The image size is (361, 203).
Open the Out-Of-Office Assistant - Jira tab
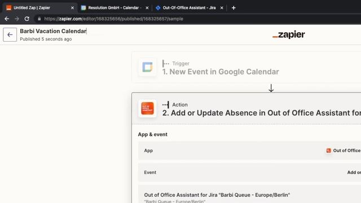tap(189, 8)
